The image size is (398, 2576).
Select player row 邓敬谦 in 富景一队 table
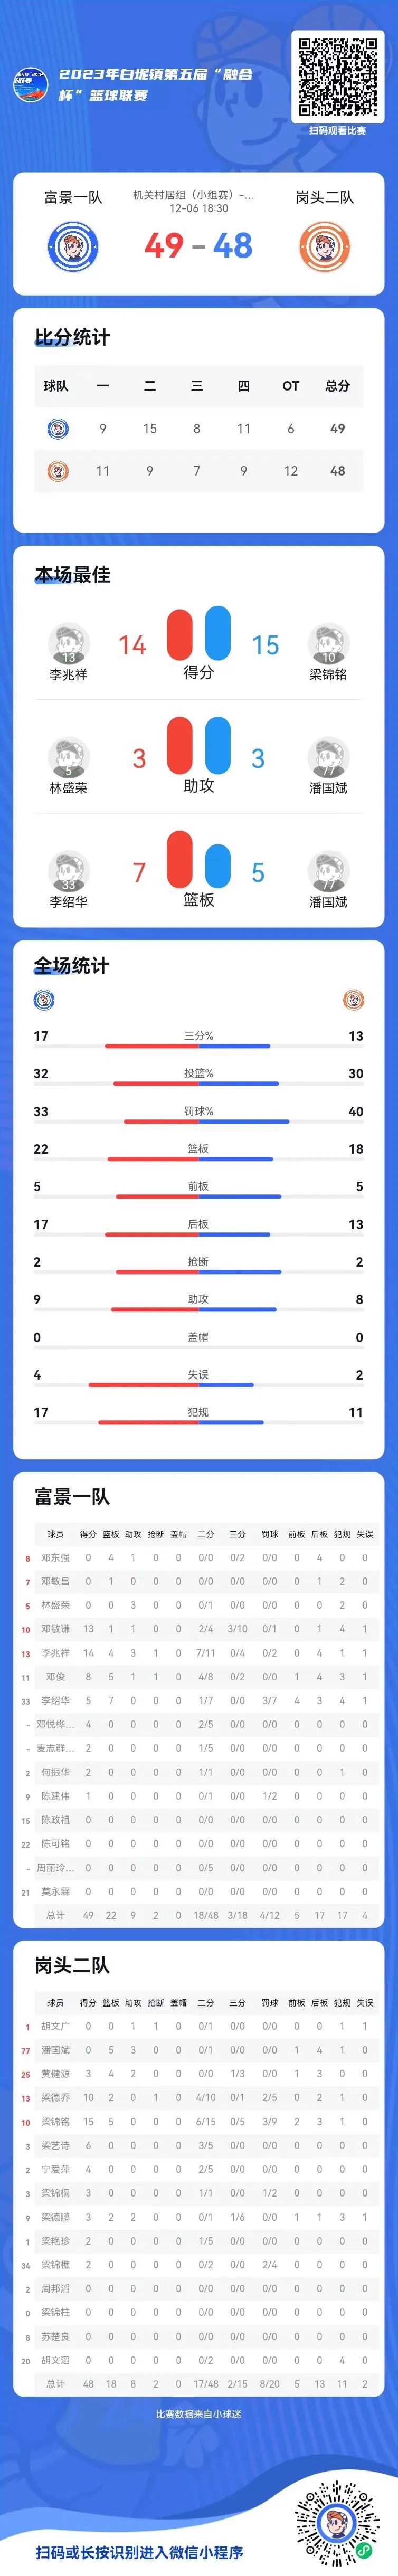(199, 1629)
